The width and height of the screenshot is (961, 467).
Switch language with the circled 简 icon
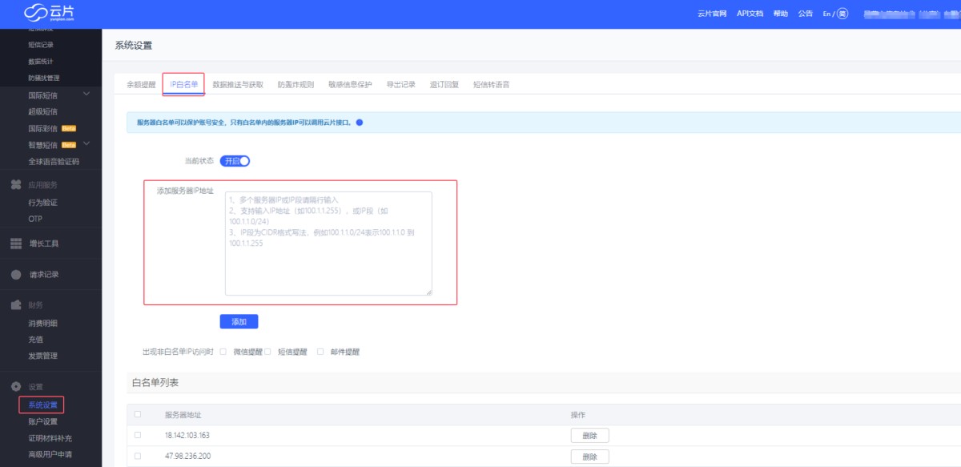[842, 14]
